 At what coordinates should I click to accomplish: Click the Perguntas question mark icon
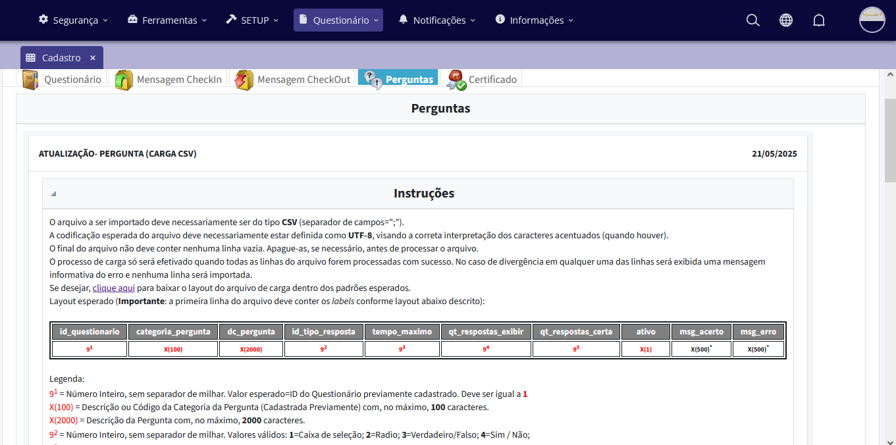(x=372, y=80)
